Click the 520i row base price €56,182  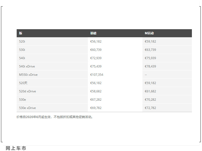coord(96,42)
